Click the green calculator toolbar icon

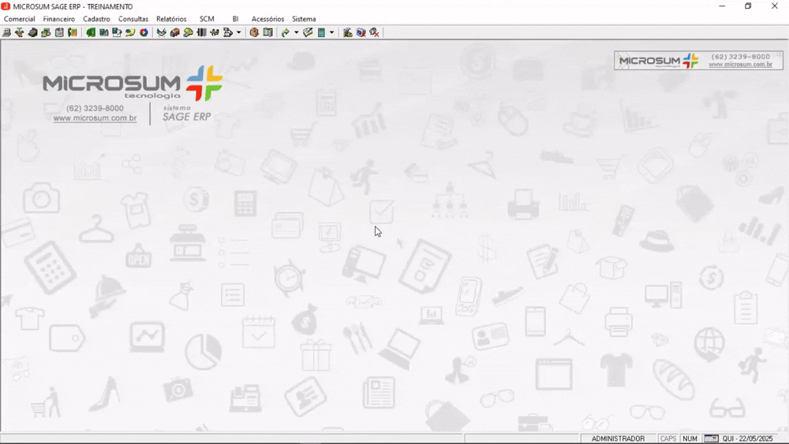click(321, 33)
